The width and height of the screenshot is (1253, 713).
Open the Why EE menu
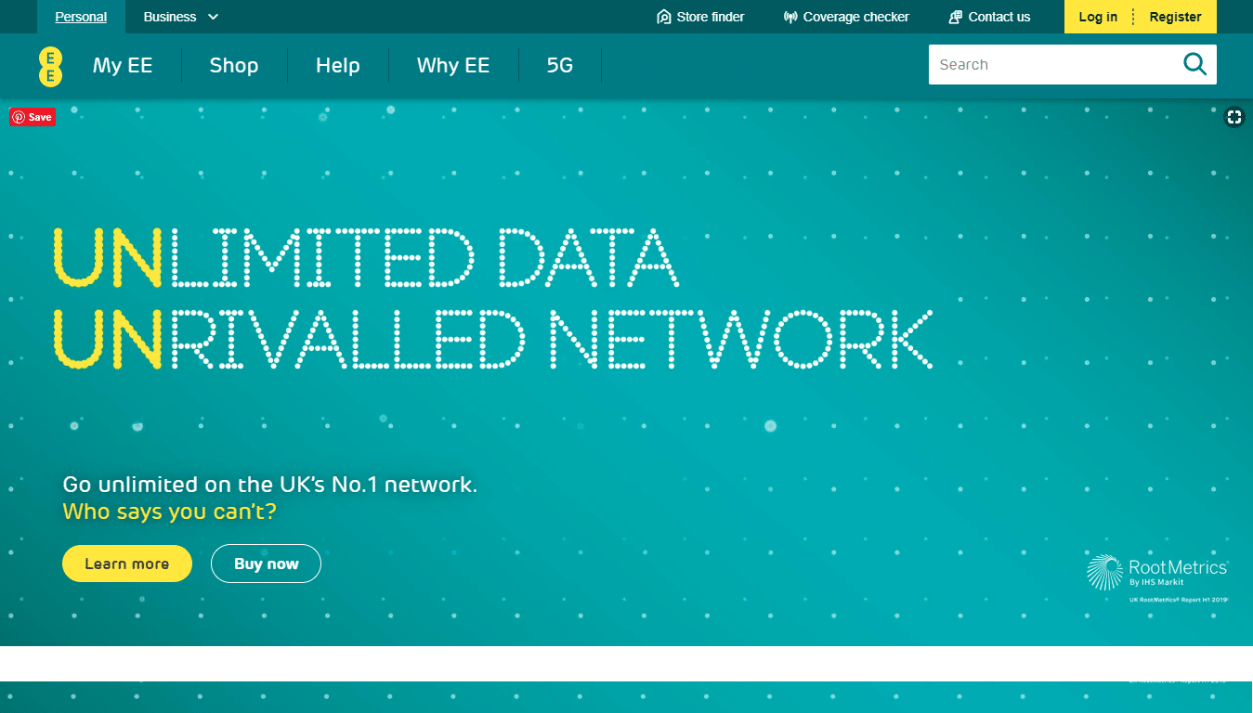(453, 66)
